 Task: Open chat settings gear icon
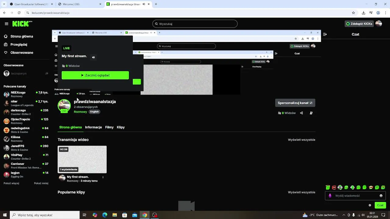tap(370, 205)
